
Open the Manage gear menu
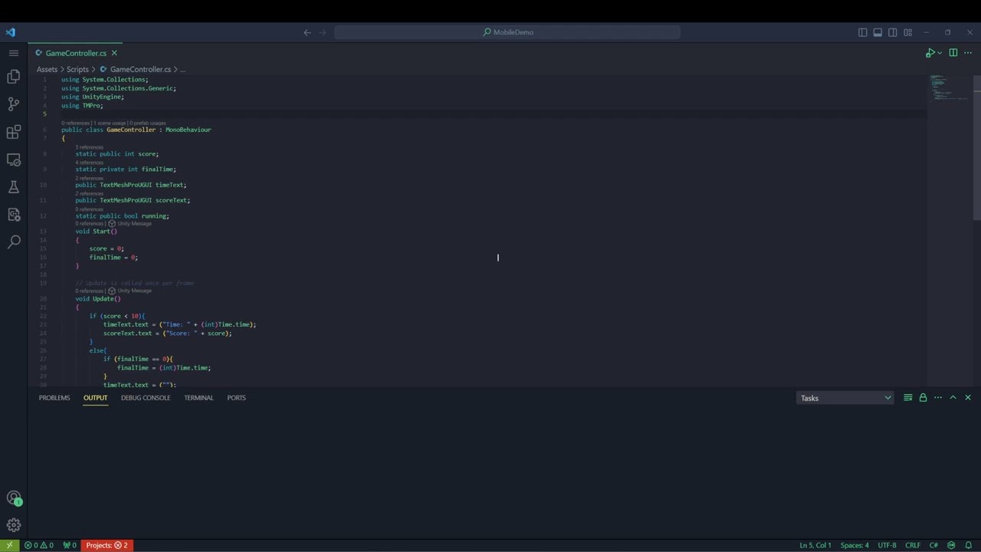(14, 525)
